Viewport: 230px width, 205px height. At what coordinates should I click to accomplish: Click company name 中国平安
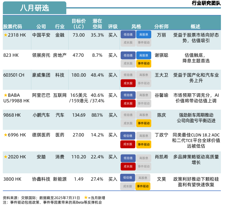[41, 35]
